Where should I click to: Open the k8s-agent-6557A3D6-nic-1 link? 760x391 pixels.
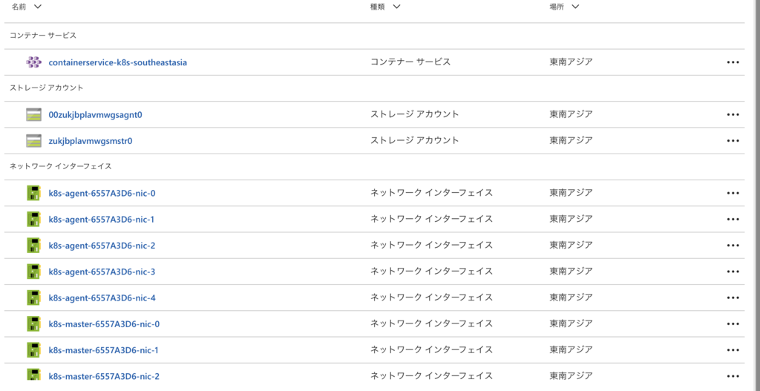coord(102,220)
